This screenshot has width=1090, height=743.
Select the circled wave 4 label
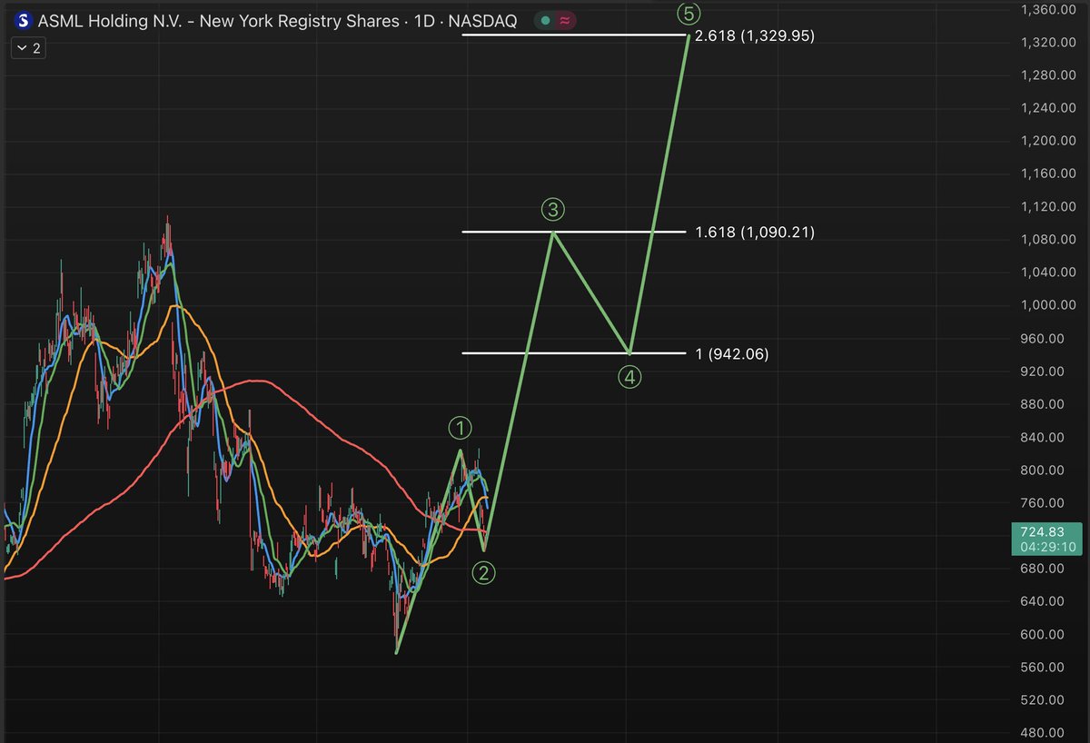point(630,376)
